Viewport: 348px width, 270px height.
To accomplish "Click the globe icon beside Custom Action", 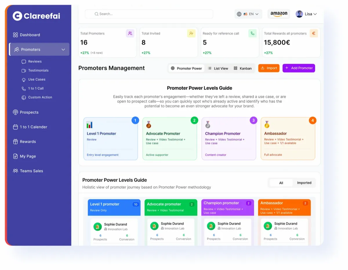I will (24, 98).
